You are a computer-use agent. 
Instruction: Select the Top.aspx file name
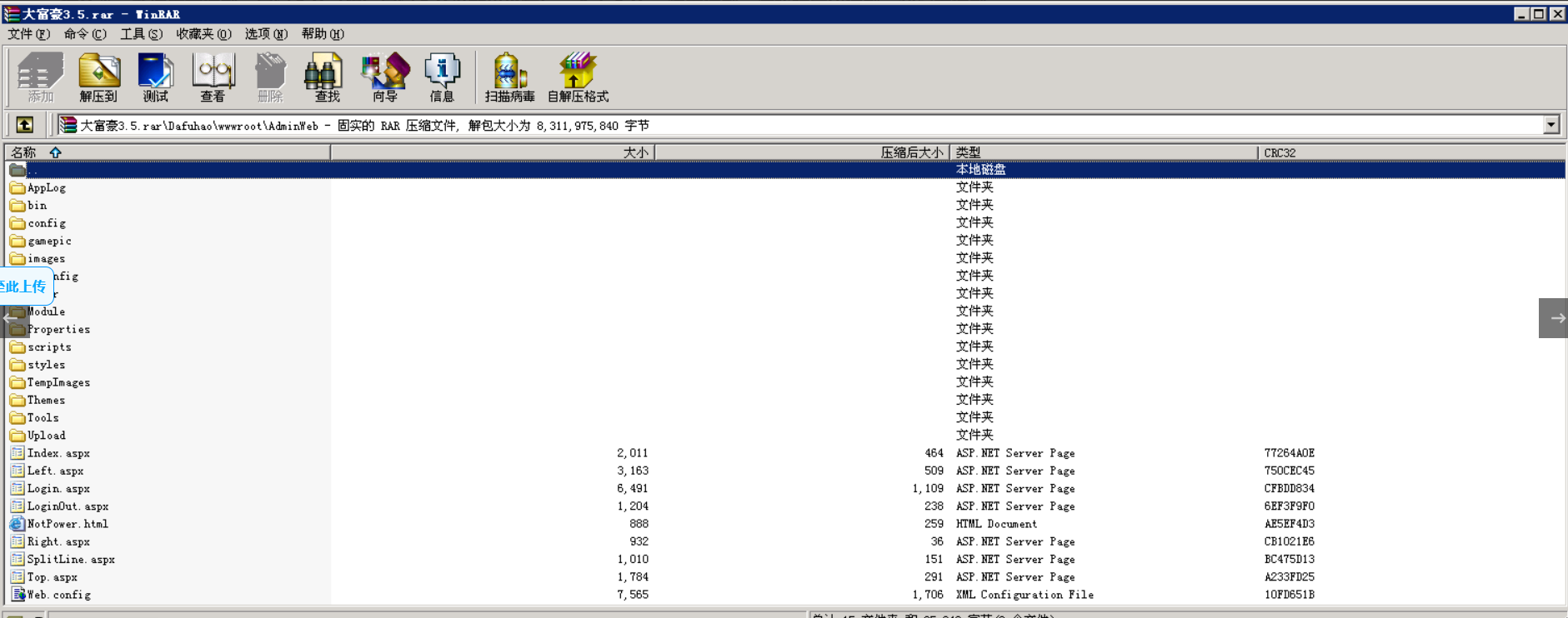(53, 576)
